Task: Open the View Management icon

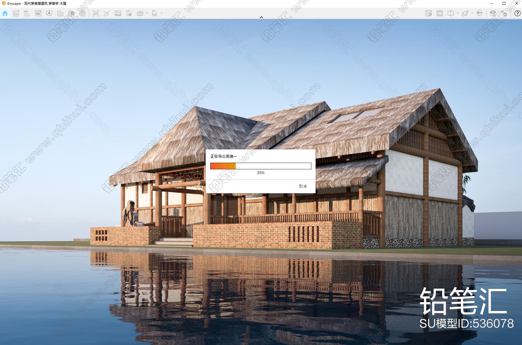Action: pyautogui.click(x=38, y=13)
